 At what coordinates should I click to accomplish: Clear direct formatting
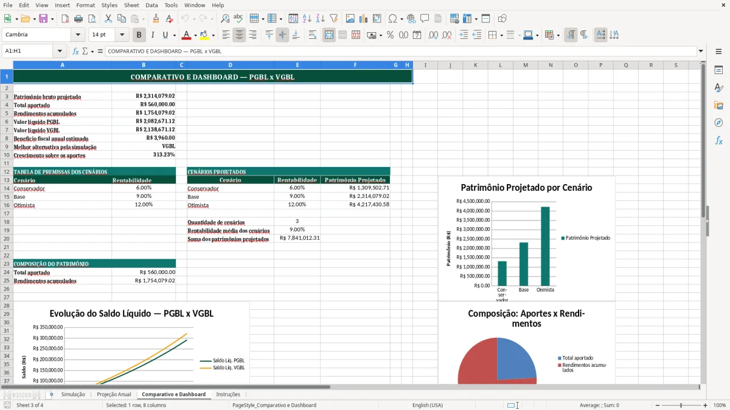(x=169, y=19)
